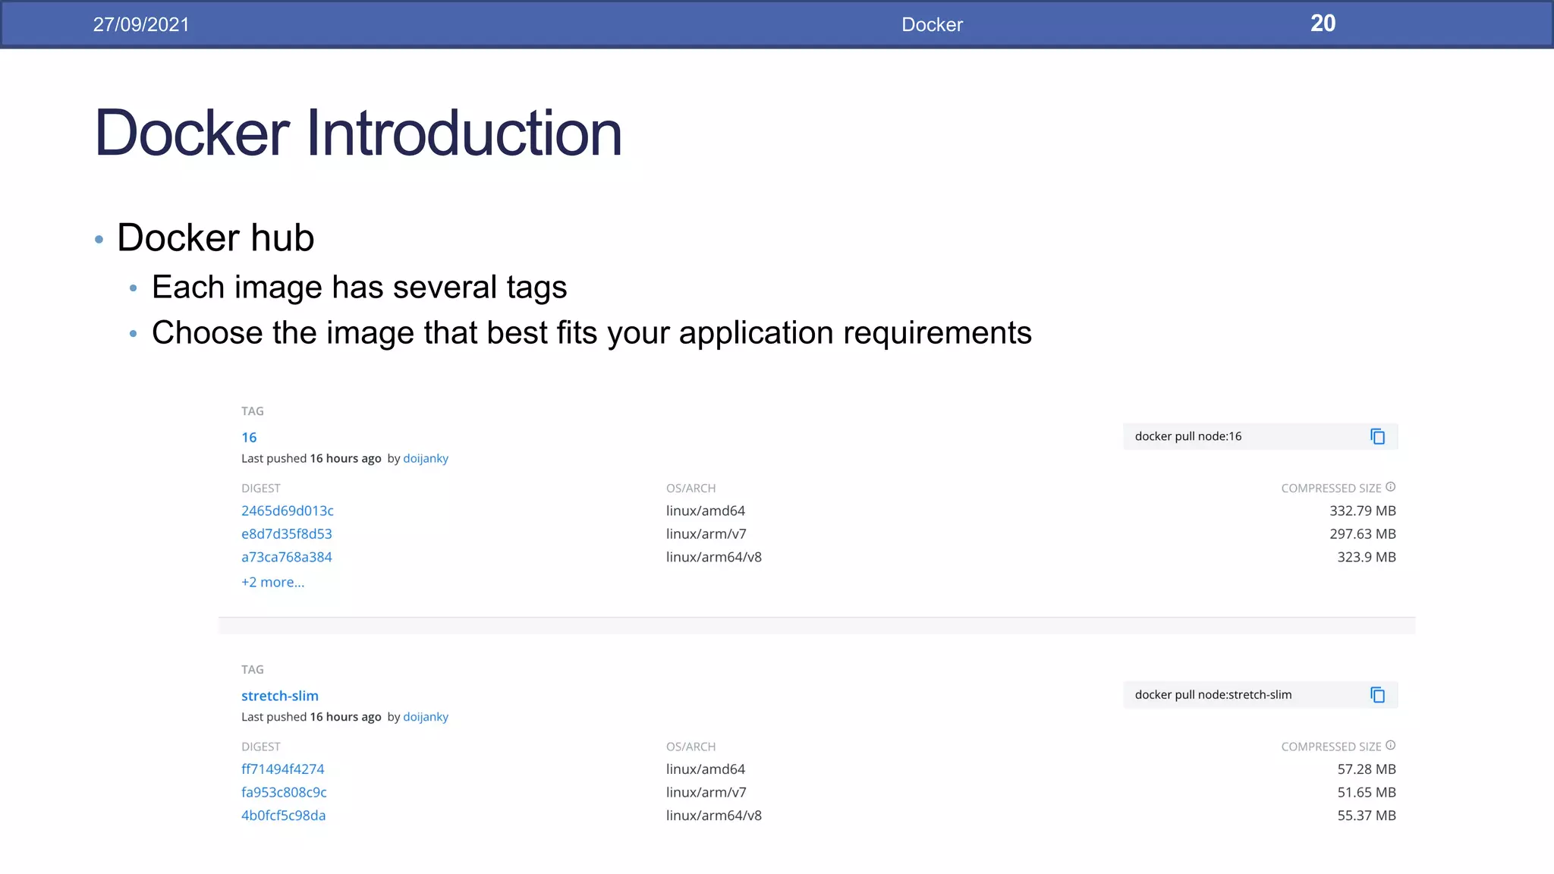The image size is (1554, 874).
Task: Click info icon beside second COMPRESSED SIZE
Action: tap(1390, 746)
